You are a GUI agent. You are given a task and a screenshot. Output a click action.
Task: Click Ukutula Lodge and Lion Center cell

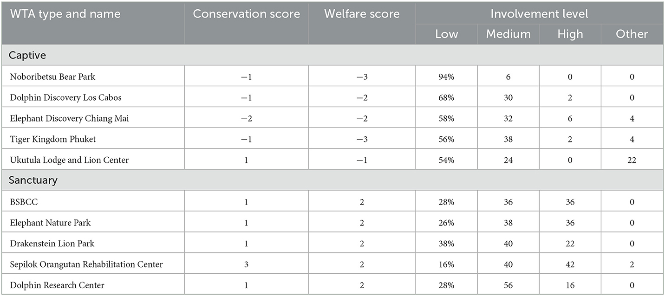[x=69, y=160]
